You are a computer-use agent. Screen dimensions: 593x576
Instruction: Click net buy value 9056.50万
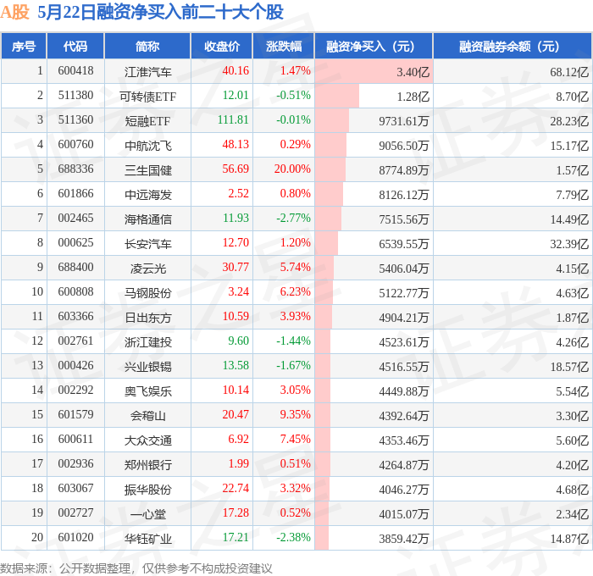404,145
